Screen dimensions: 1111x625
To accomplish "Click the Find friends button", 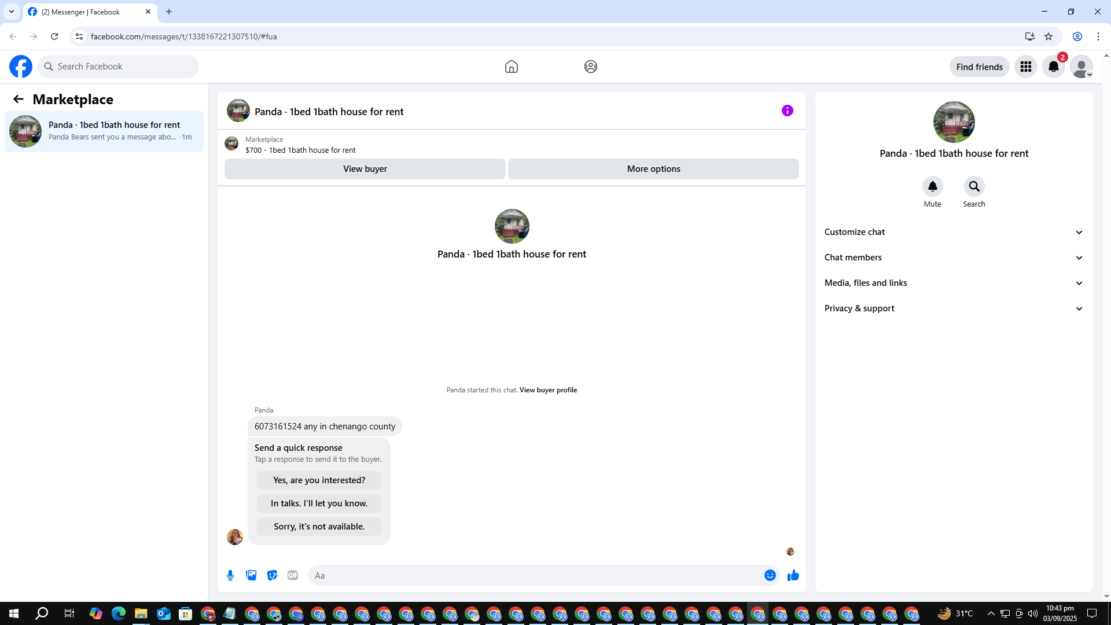I will pos(980,67).
